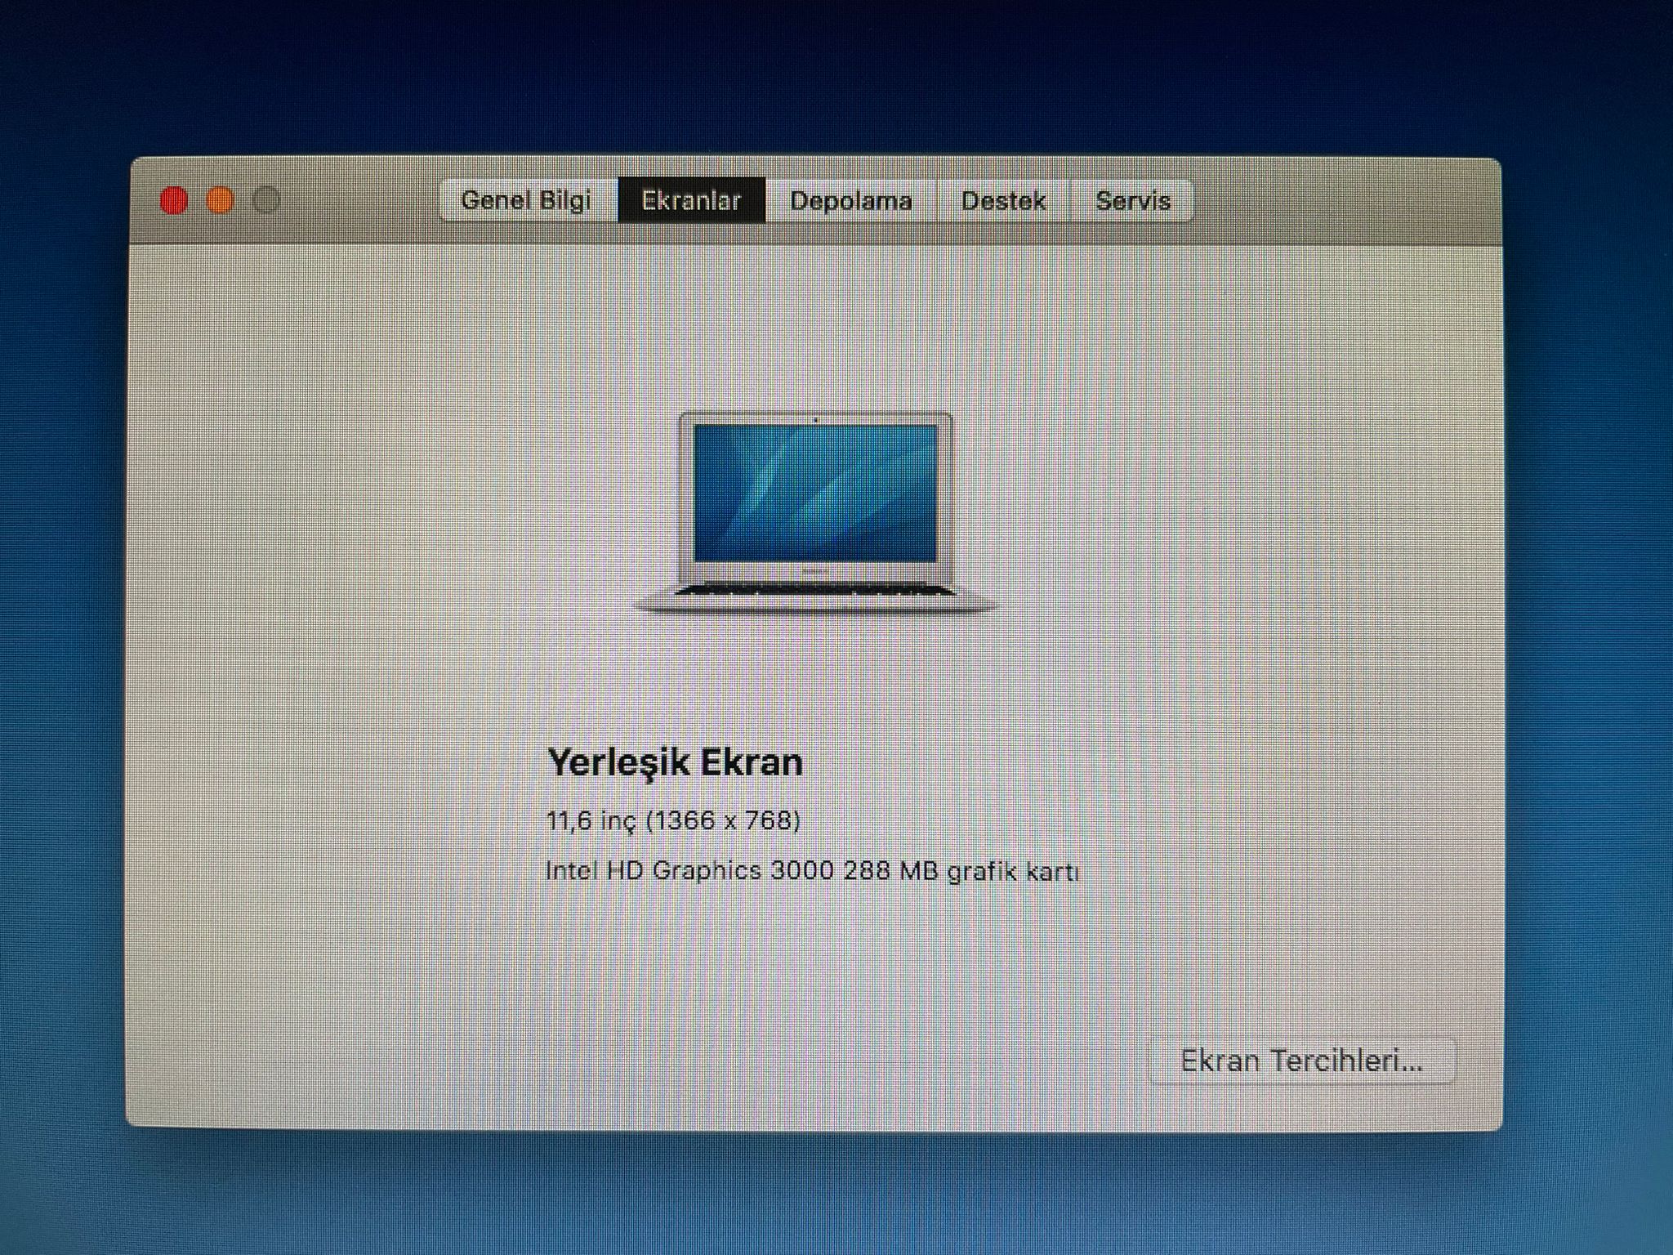Click the desktop background below the window
Screen dimensions: 1673x1255
(x=817, y=1193)
